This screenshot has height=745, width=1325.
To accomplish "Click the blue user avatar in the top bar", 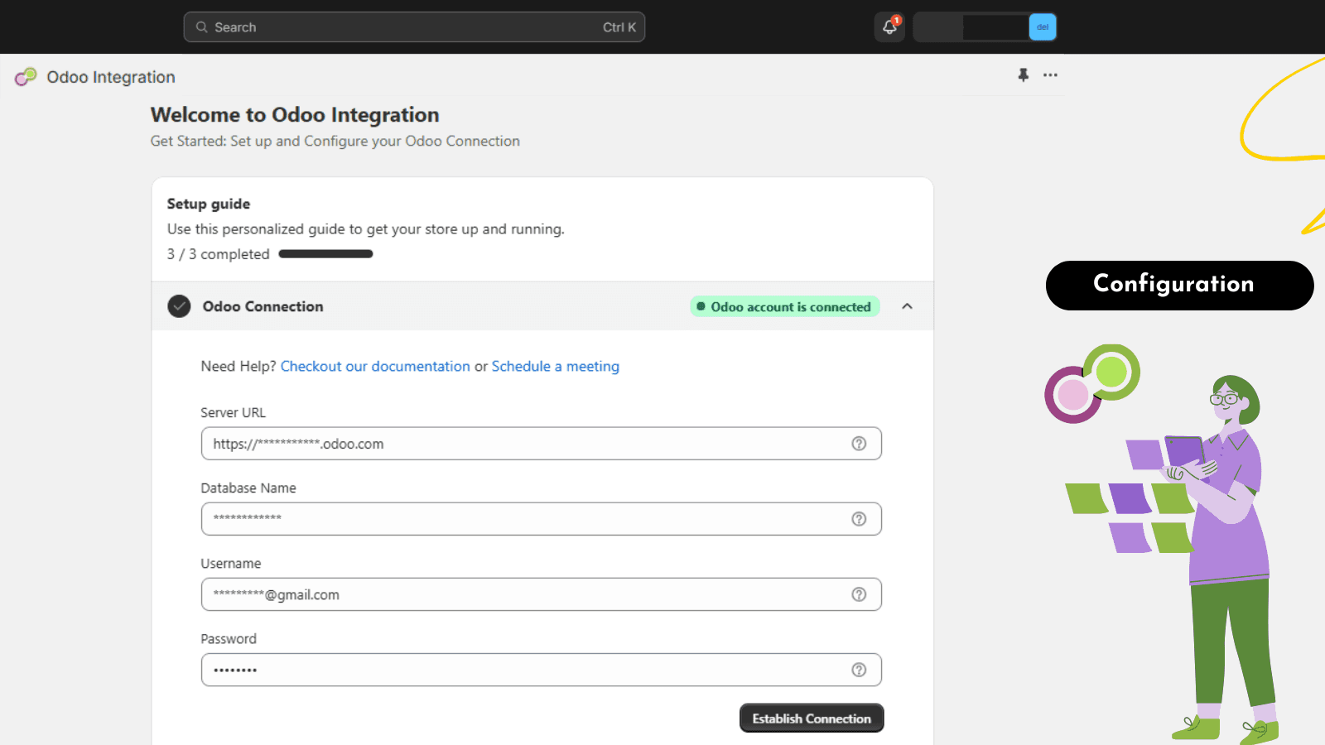I will coord(1042,27).
